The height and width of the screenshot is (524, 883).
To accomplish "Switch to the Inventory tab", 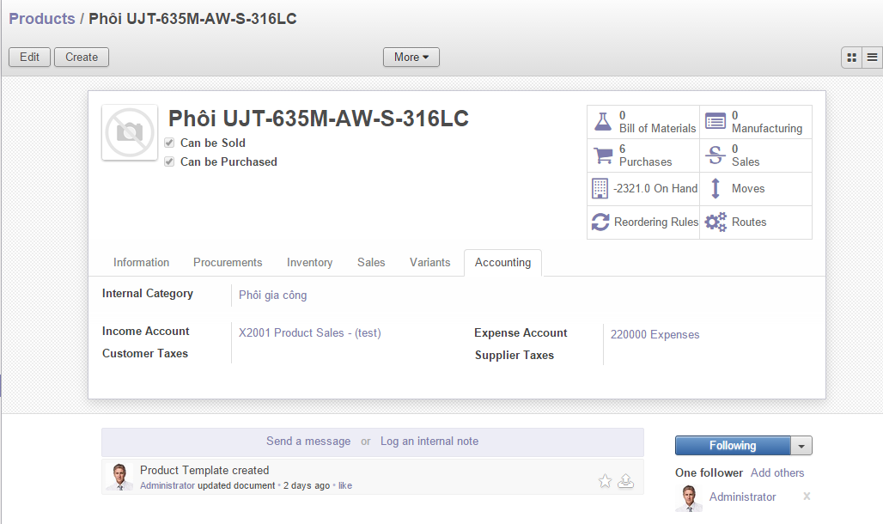I will (x=309, y=263).
